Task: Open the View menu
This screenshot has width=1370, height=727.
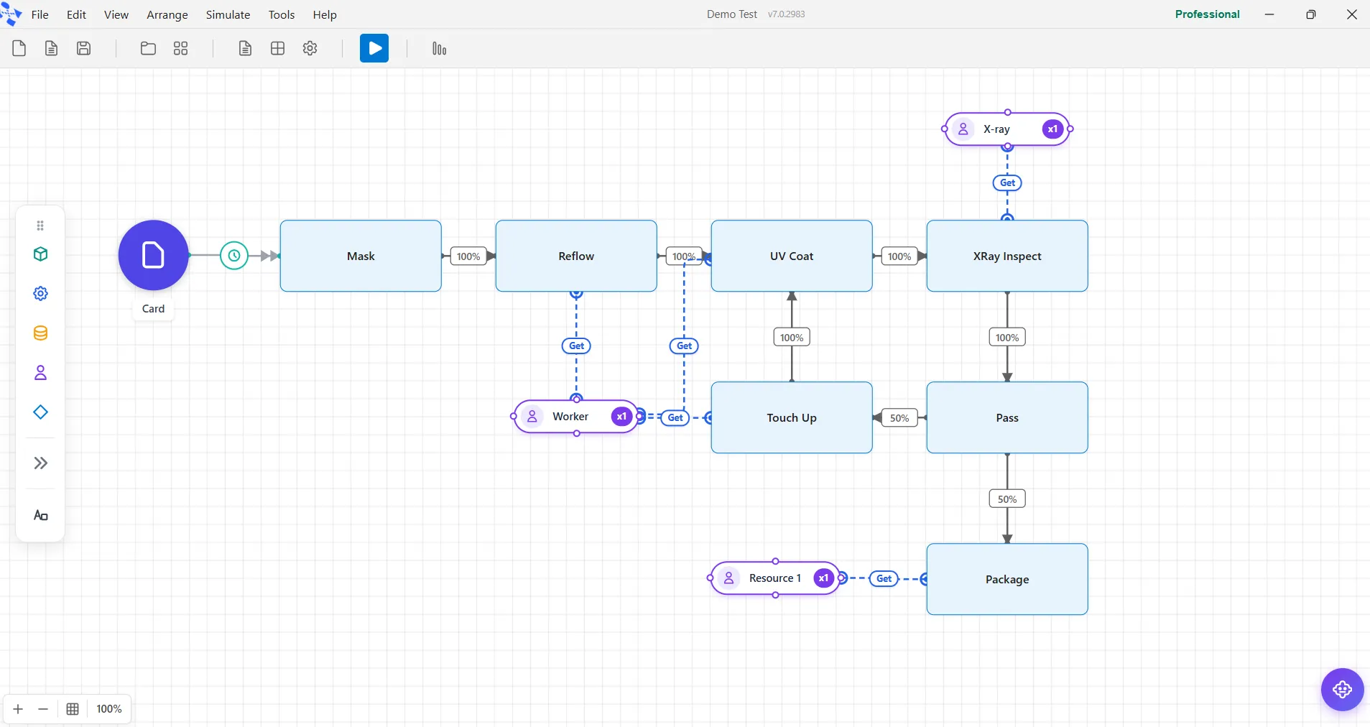Action: pos(116,14)
